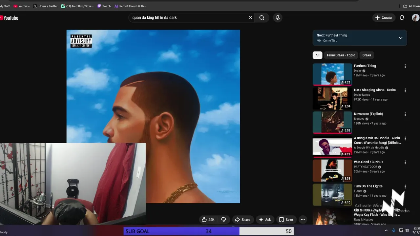Open options menu for Novacane (Explicit)
The height and width of the screenshot is (236, 420).
coord(405,114)
